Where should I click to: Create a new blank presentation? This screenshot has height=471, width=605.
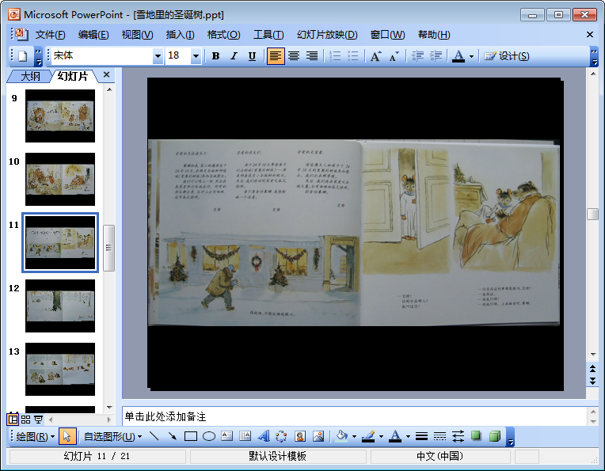click(22, 56)
